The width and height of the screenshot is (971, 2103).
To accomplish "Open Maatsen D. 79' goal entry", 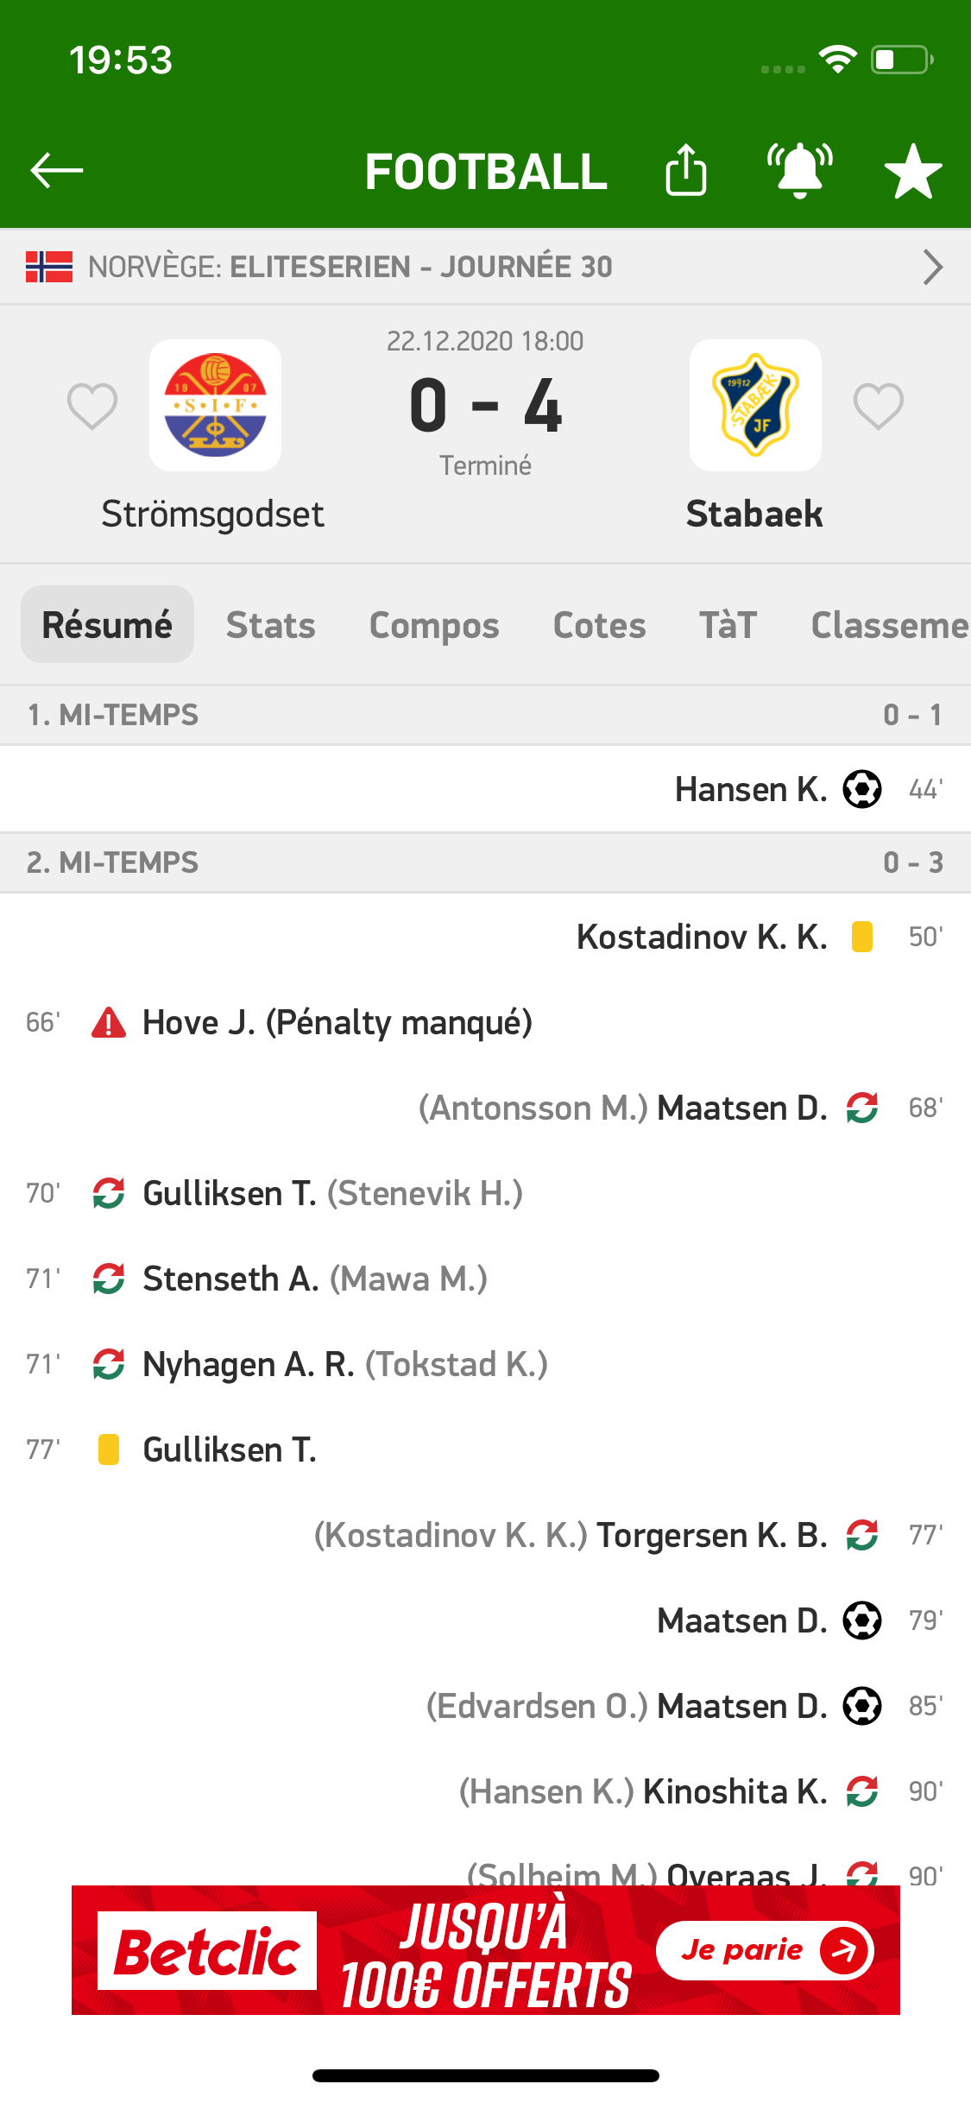I will click(x=485, y=1620).
